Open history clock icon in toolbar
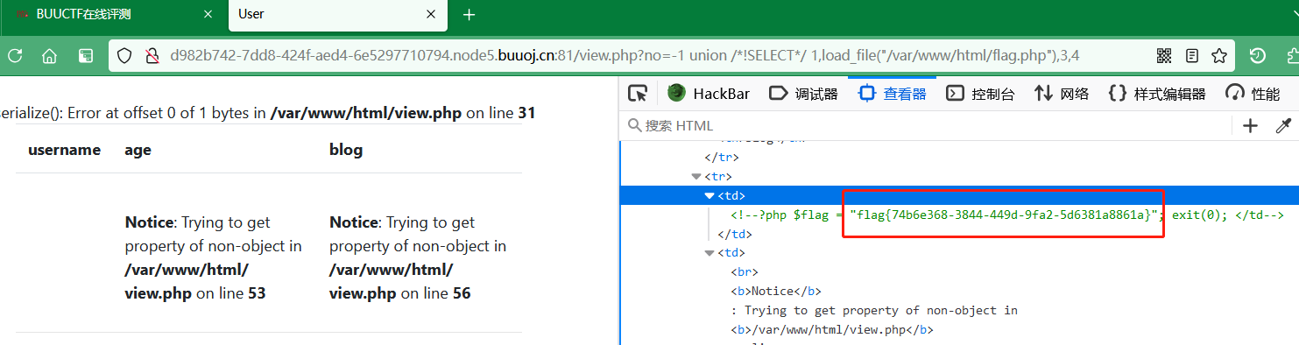 pyautogui.click(x=1258, y=56)
